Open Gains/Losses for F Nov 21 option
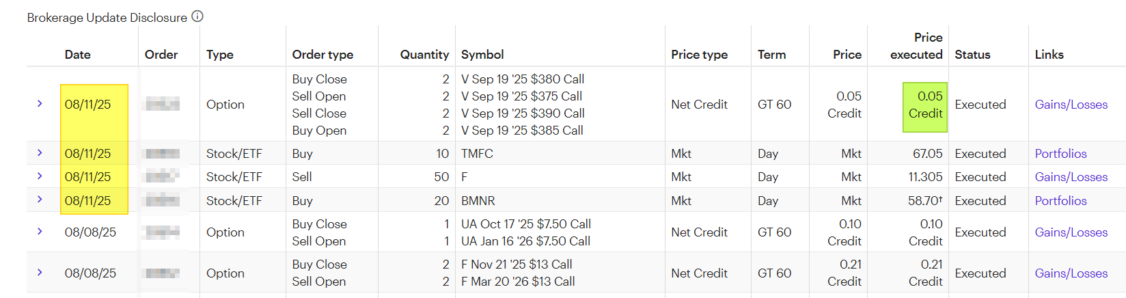 click(1071, 273)
